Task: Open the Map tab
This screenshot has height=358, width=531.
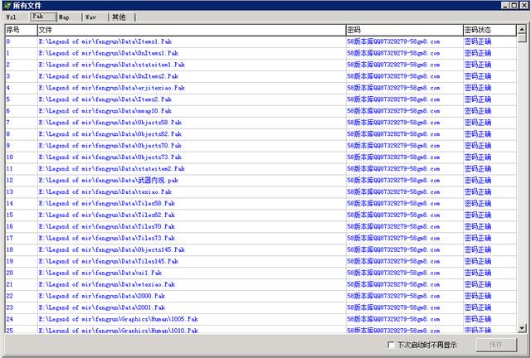Action: tap(64, 17)
